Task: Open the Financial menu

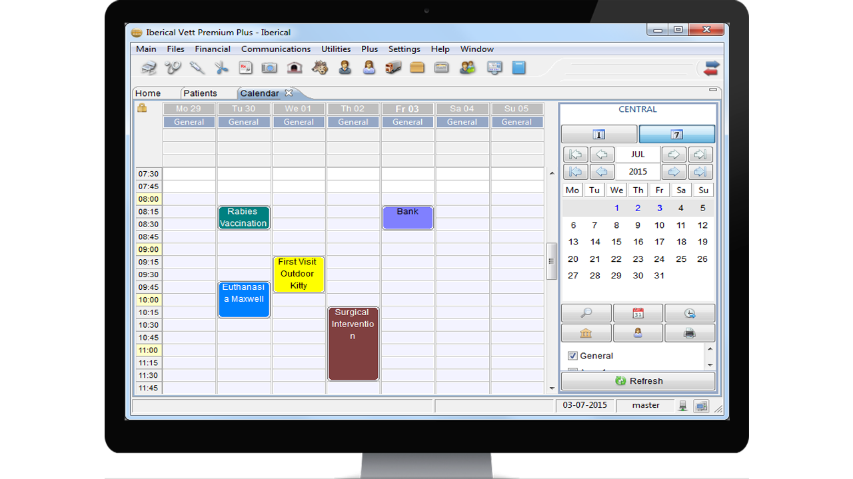Action: (213, 49)
